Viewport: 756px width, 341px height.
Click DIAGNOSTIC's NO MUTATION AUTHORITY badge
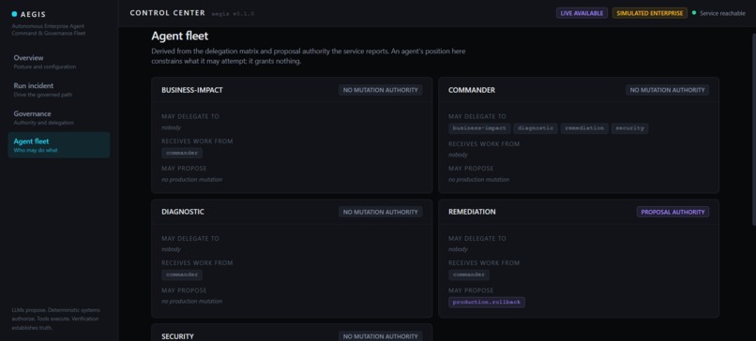click(381, 212)
